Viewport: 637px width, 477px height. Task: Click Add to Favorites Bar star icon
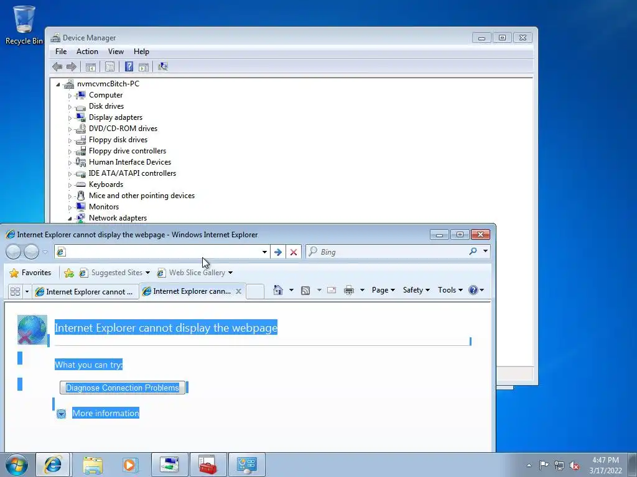pyautogui.click(x=69, y=273)
